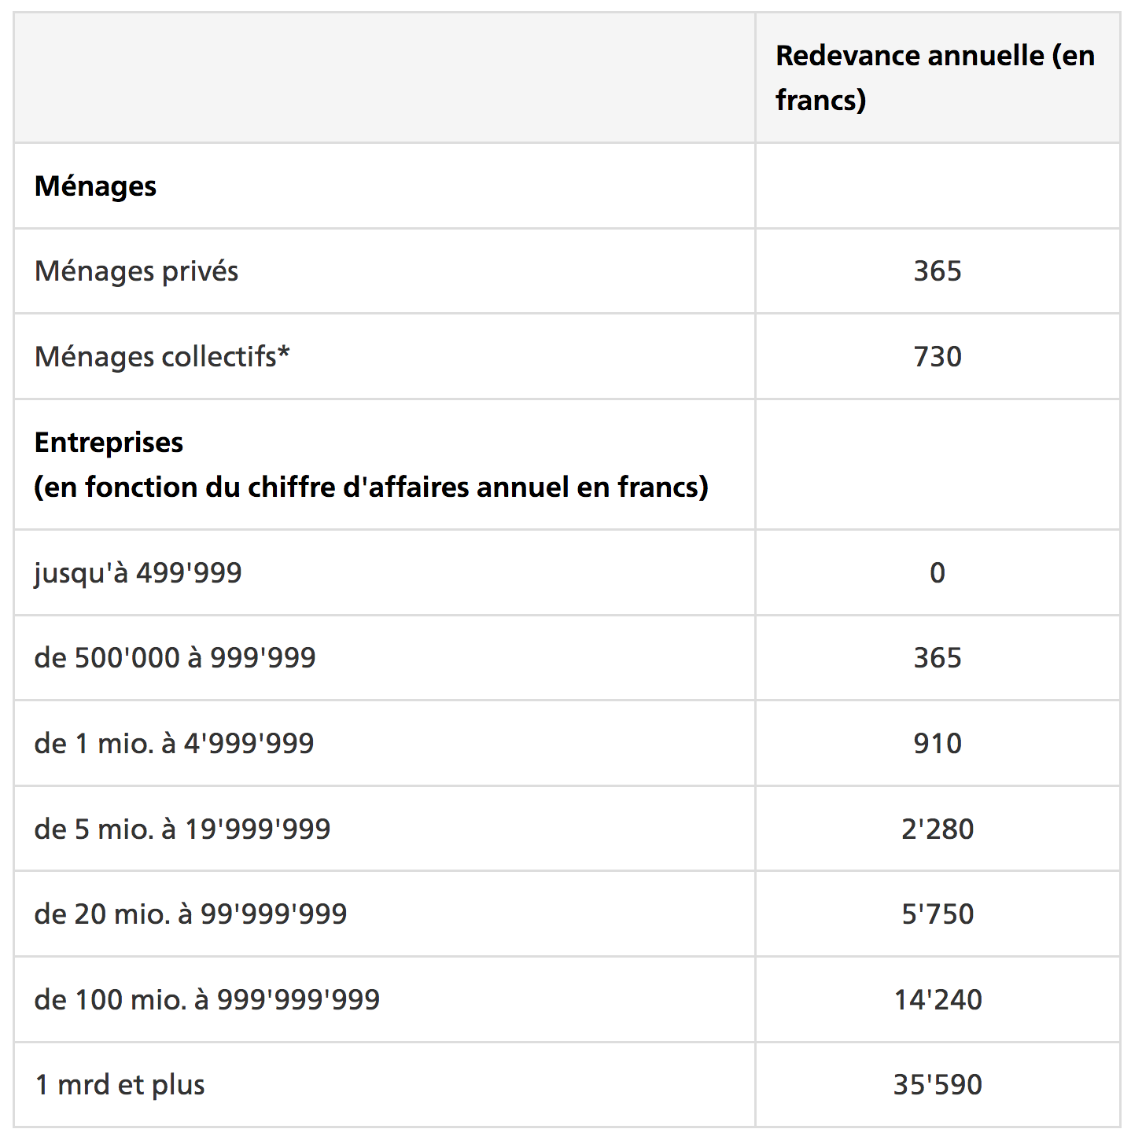
Task: Click the bold "Entreprises" section heading
Action: pyautogui.click(x=109, y=443)
